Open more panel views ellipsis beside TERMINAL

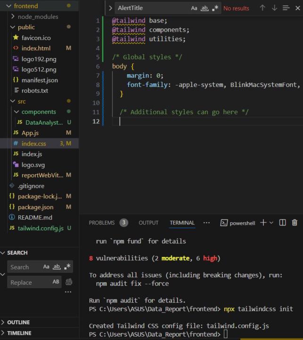point(206,223)
